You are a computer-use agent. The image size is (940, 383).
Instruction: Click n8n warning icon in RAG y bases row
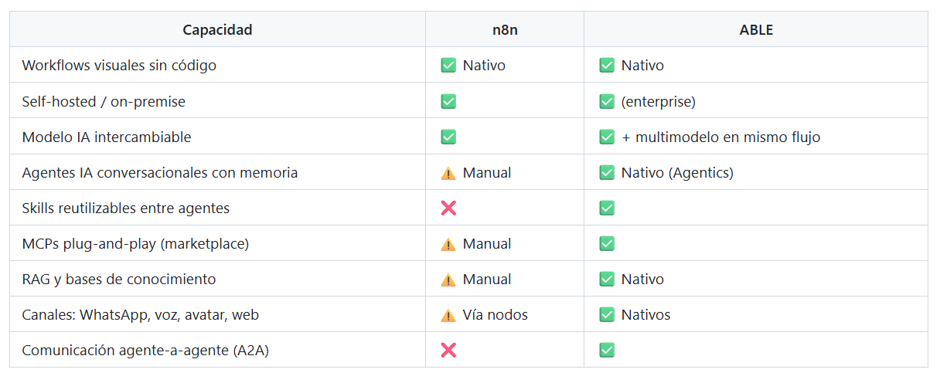pos(448,280)
